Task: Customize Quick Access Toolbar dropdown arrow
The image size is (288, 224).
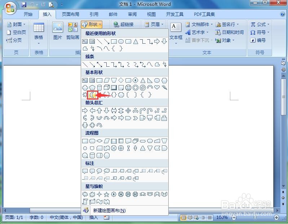Action: point(62,5)
